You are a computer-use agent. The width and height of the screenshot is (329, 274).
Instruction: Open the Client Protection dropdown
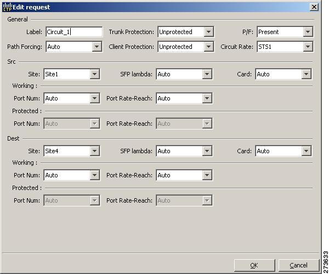coord(186,47)
